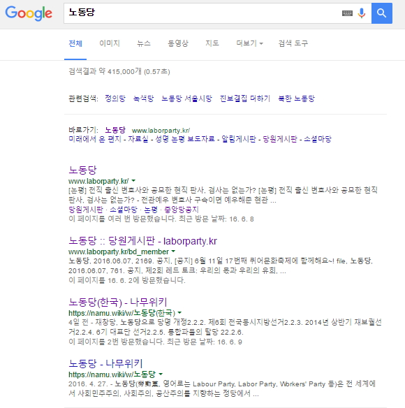Open 성명 논평 보도자료 sitelink
The height and width of the screenshot is (408, 405).
(185, 139)
